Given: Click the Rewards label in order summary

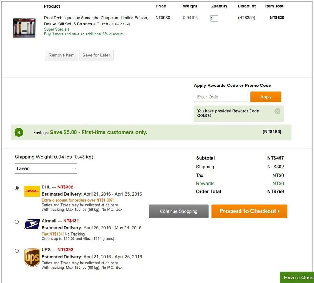Looking at the screenshot, I should tap(205, 184).
